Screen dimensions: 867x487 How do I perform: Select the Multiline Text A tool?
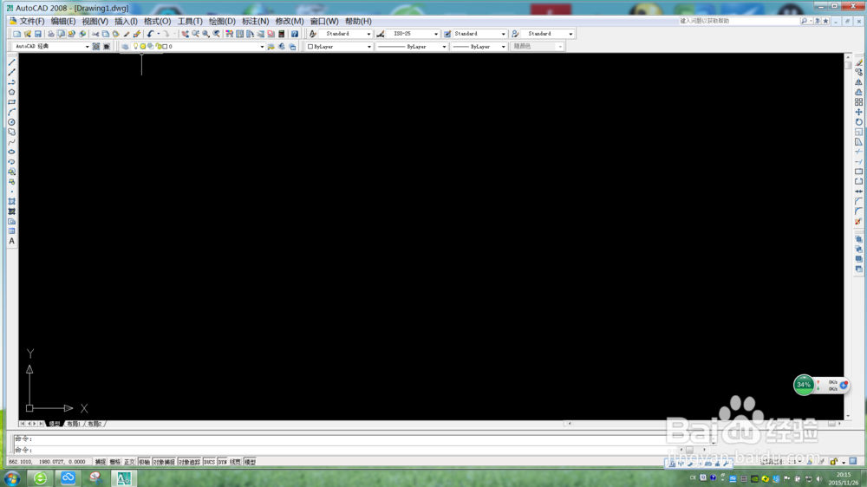pos(11,241)
